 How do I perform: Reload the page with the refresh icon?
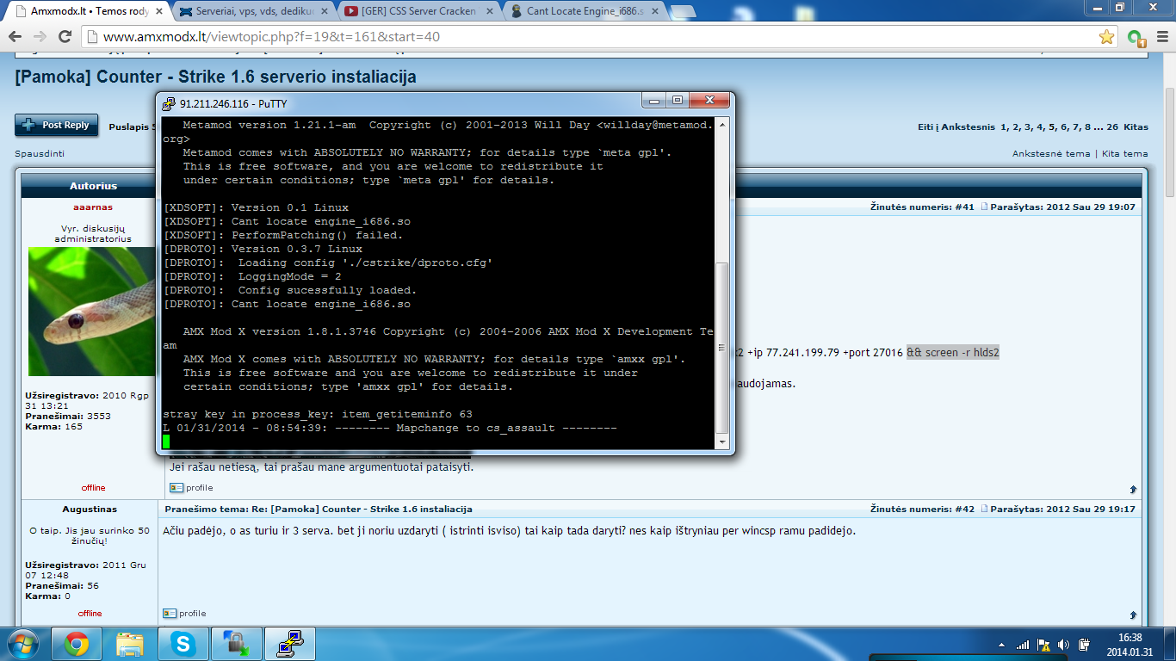(65, 37)
